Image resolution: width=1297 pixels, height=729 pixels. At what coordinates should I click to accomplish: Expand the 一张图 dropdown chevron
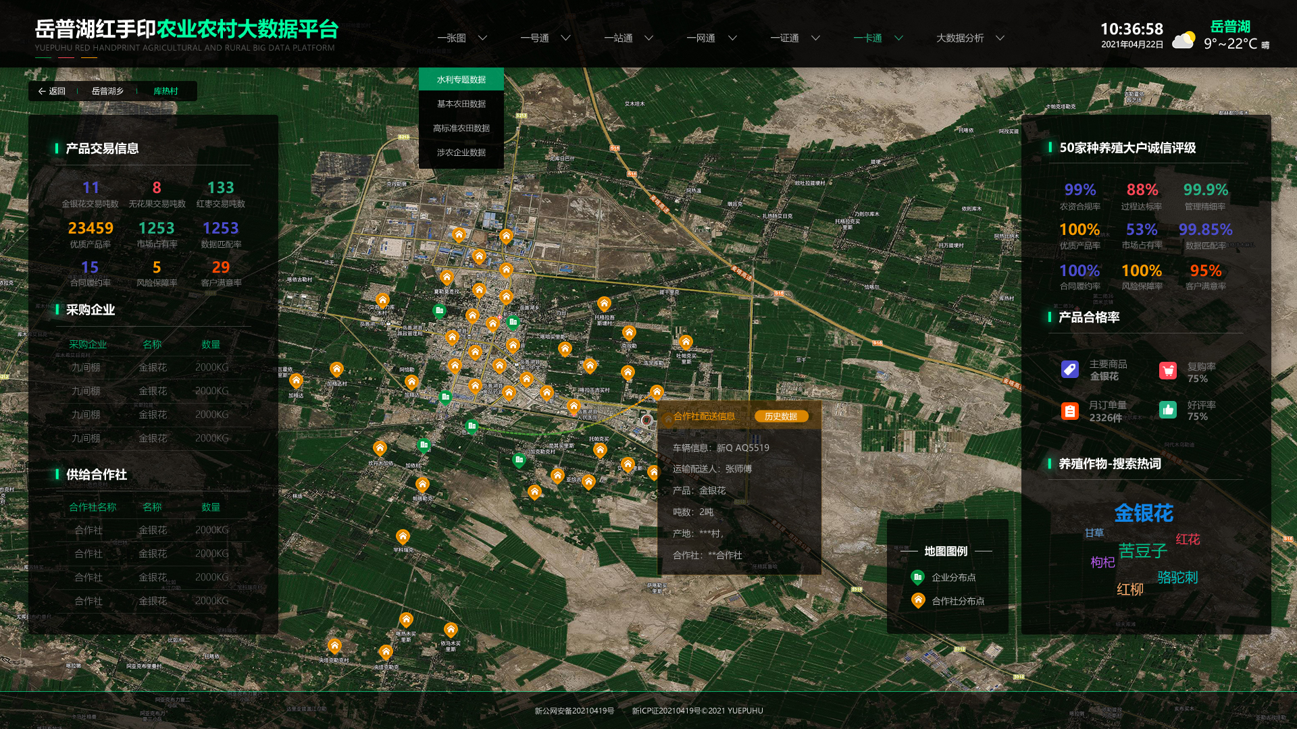(483, 38)
